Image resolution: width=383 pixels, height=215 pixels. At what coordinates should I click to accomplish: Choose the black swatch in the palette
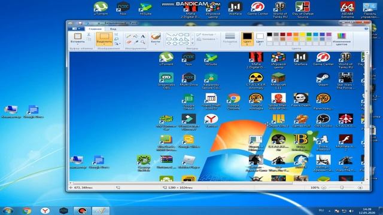coord(269,35)
